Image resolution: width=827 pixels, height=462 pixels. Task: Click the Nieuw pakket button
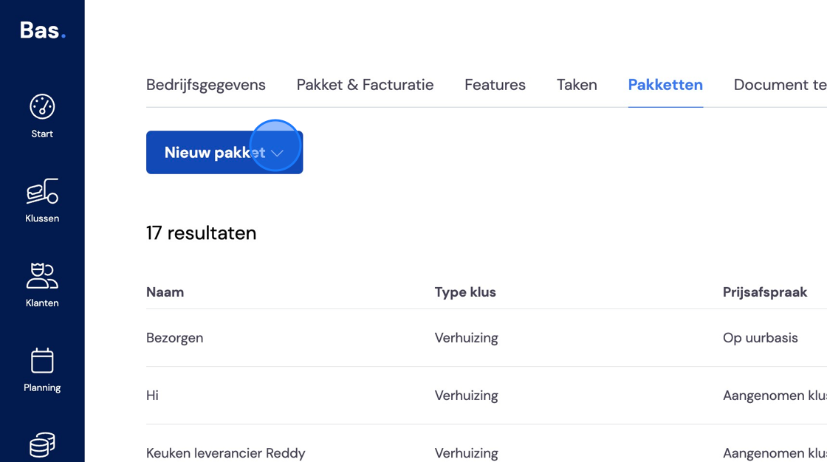pyautogui.click(x=224, y=153)
